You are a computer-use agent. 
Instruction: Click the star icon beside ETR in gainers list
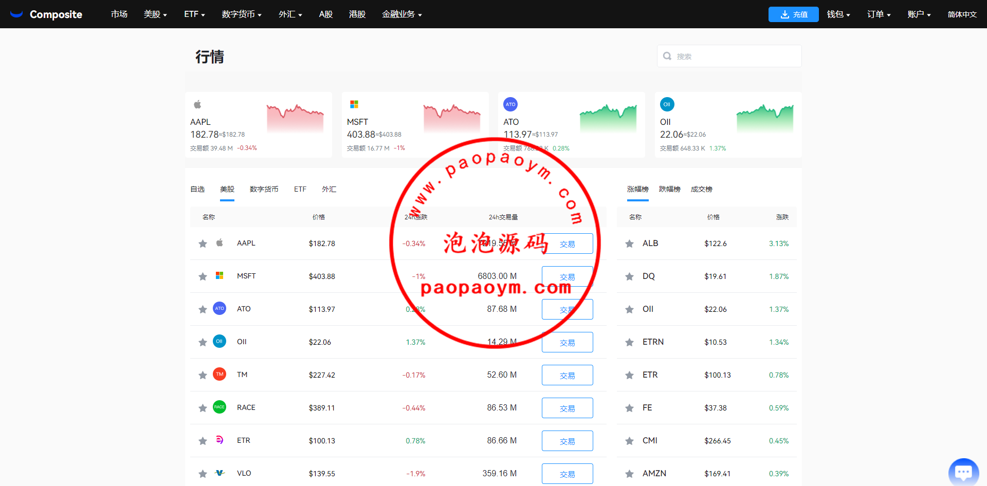click(629, 375)
